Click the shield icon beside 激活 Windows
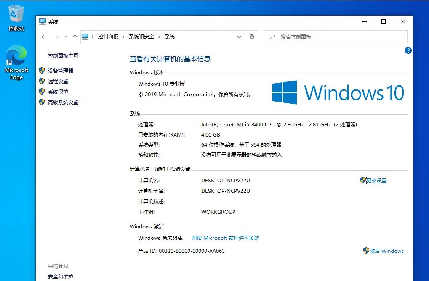The image size is (429, 281). (366, 250)
